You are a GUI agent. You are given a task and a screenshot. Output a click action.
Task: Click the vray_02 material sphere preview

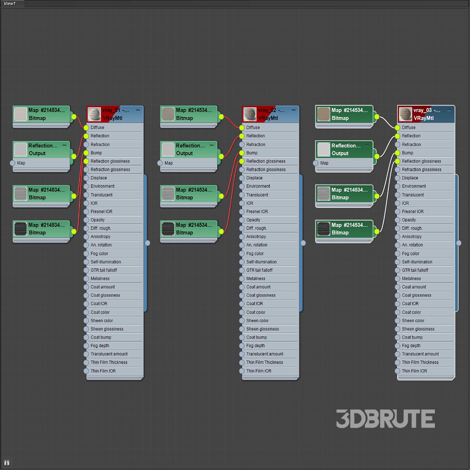click(250, 114)
